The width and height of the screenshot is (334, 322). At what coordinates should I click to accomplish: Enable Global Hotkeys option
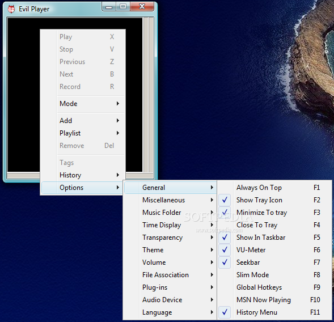tap(275, 287)
